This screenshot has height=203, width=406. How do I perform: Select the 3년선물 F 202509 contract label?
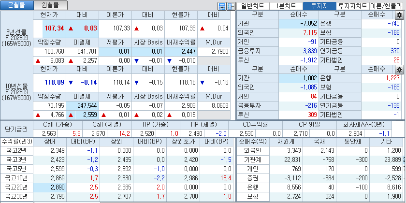(x=16, y=38)
